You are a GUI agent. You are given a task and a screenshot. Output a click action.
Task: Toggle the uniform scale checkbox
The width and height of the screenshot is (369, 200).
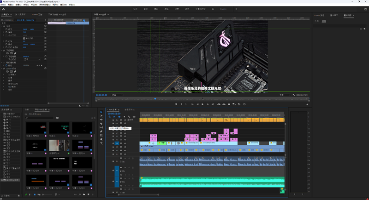coord(25,38)
